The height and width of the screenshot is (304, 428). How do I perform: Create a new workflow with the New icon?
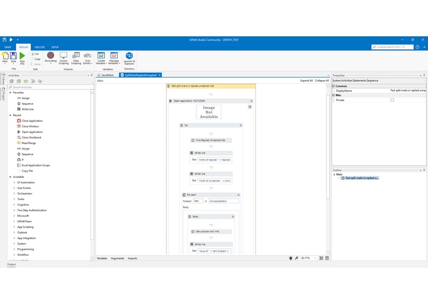5,58
